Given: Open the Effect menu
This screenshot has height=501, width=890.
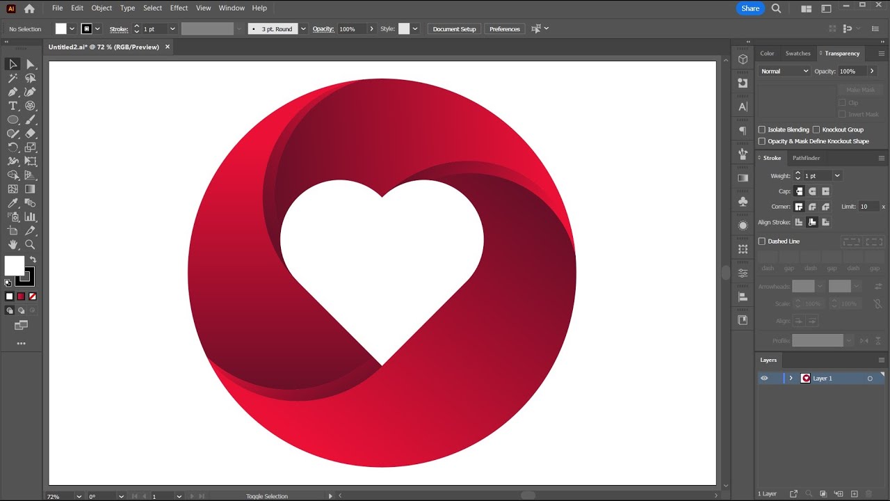Looking at the screenshot, I should [x=179, y=8].
